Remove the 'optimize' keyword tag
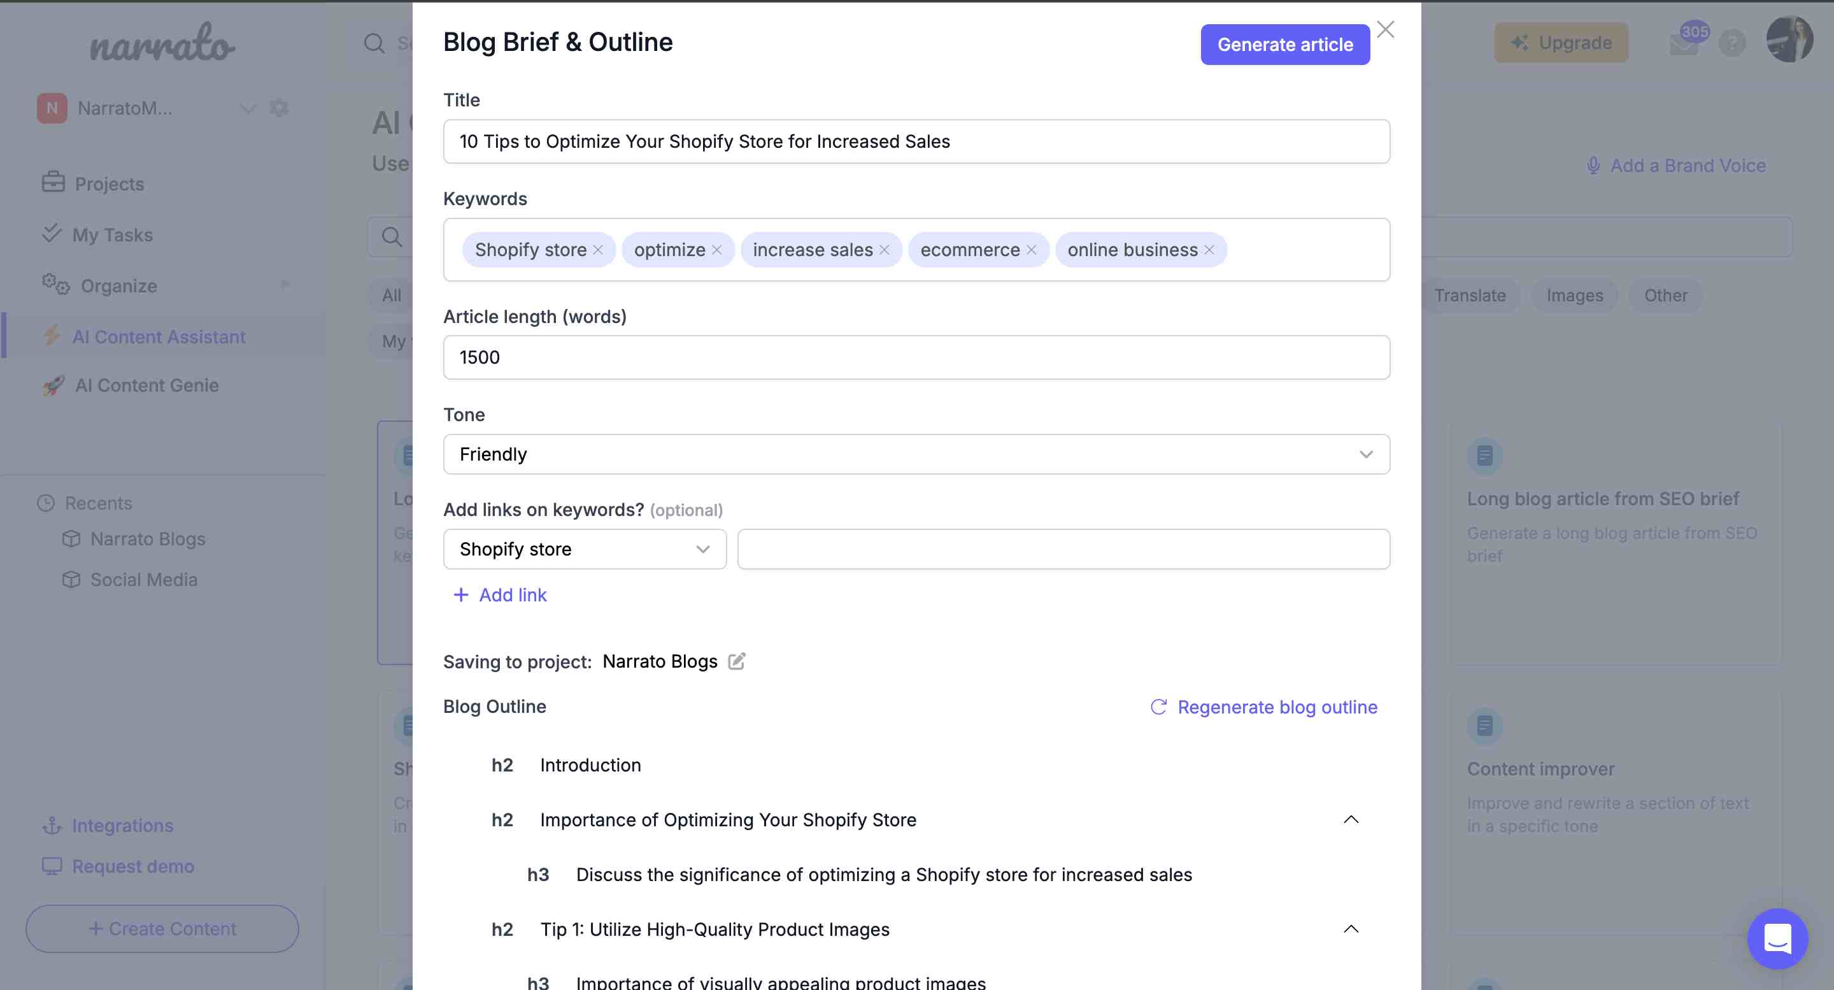This screenshot has width=1834, height=990. tap(717, 250)
